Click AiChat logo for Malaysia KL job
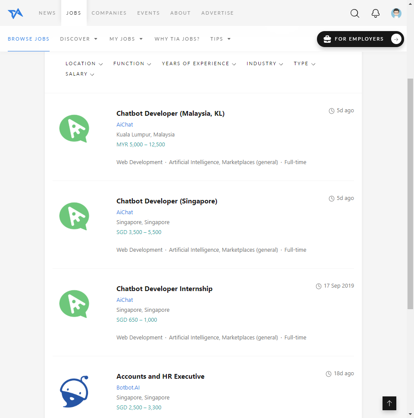 click(x=74, y=129)
